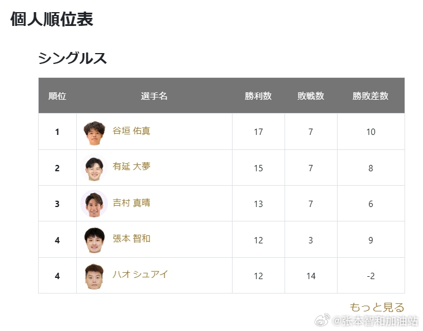This screenshot has width=423, height=331.
Task: Open 谷垣 佑真 player profile link
Action: (131, 131)
